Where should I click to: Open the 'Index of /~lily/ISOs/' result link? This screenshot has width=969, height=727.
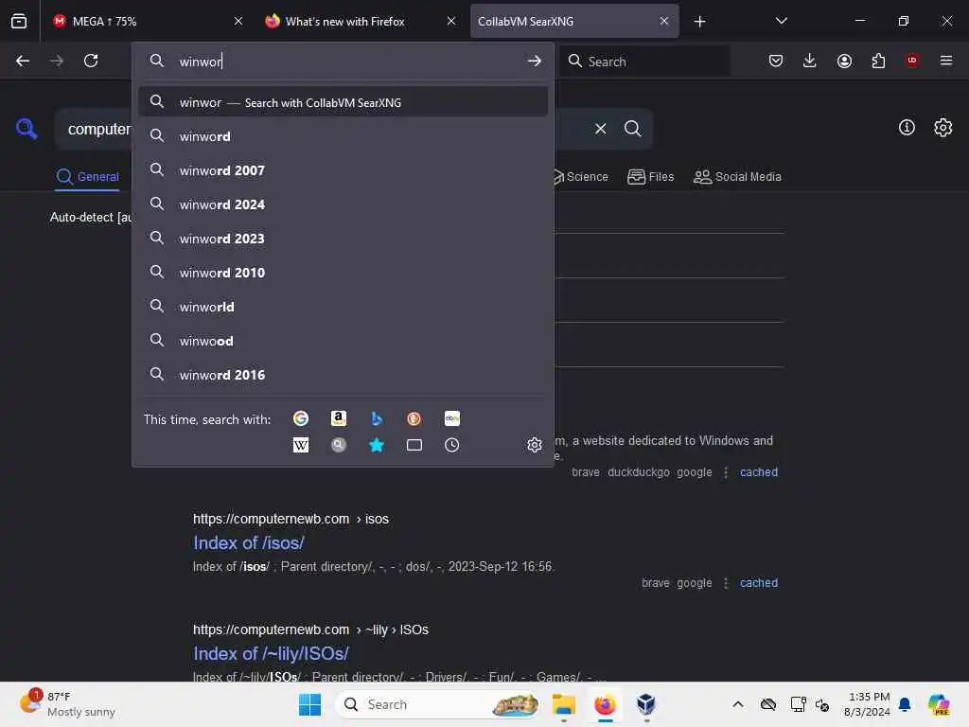(x=271, y=653)
